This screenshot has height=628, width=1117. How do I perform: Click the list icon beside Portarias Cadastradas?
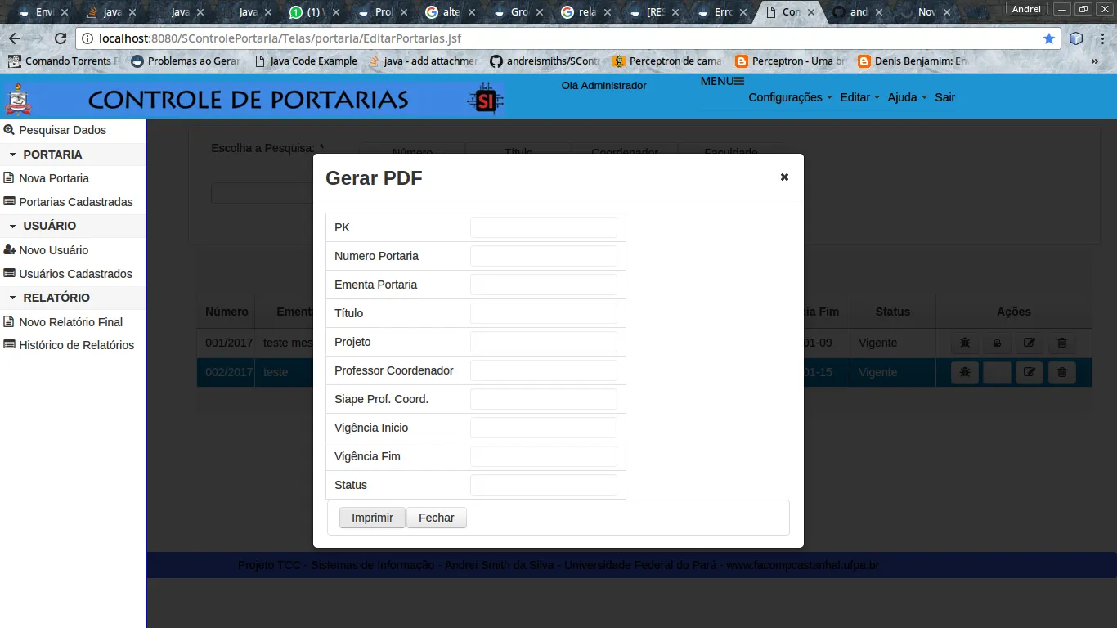[x=9, y=202]
